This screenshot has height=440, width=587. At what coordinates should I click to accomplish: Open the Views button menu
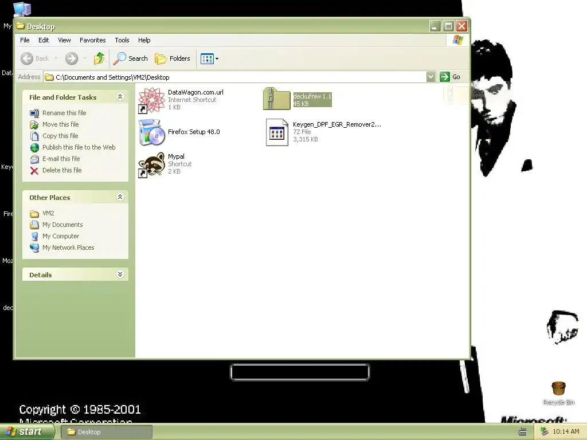pos(209,58)
